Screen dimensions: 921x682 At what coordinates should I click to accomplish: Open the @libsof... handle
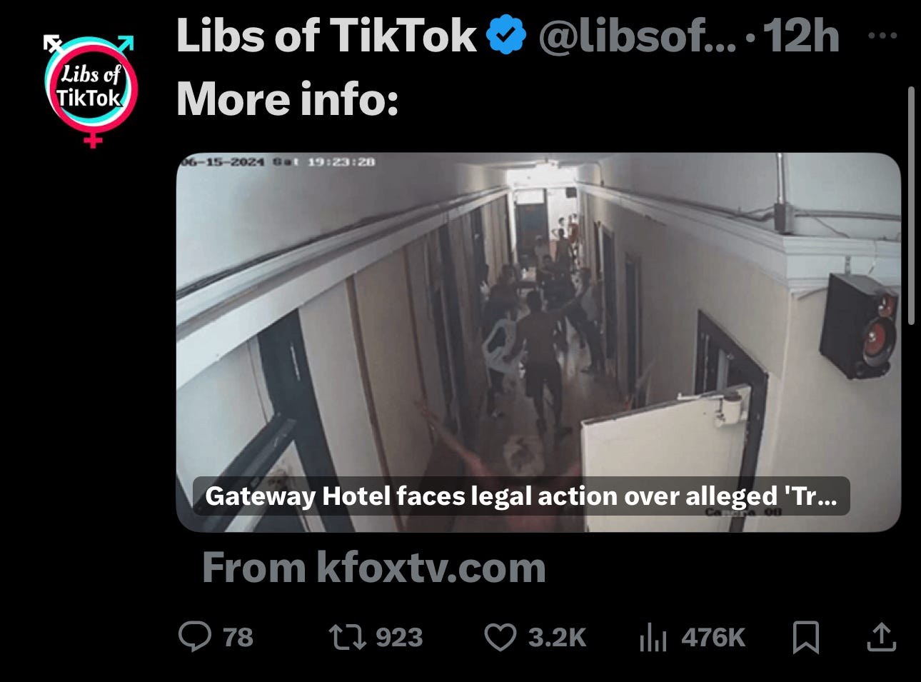[x=637, y=36]
